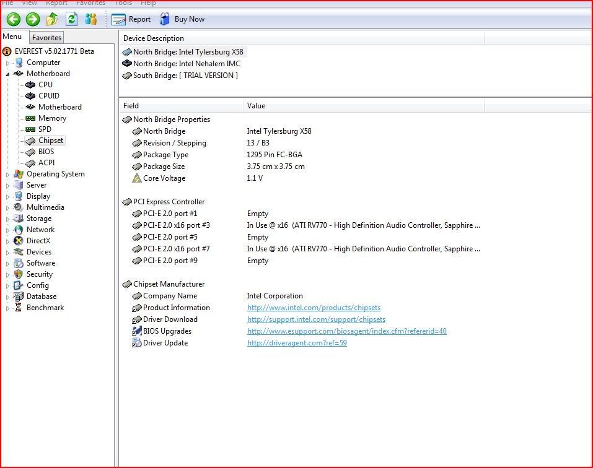This screenshot has width=593, height=468.
Task: Select the BIOS chip icon
Action: pos(30,152)
